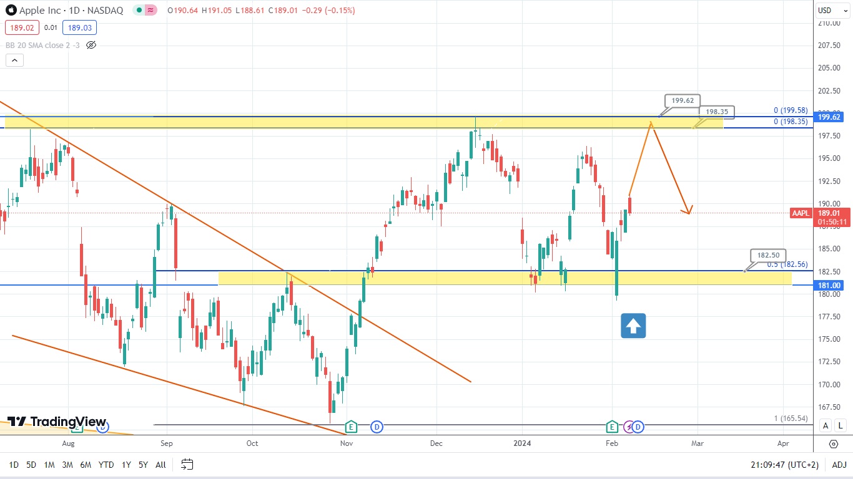
Task: Click the February earnings E marker
Action: coord(613,427)
